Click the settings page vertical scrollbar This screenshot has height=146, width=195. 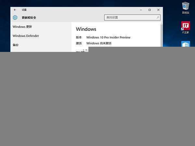162,35
